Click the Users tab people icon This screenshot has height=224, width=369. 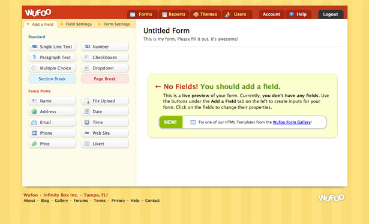[x=227, y=14]
